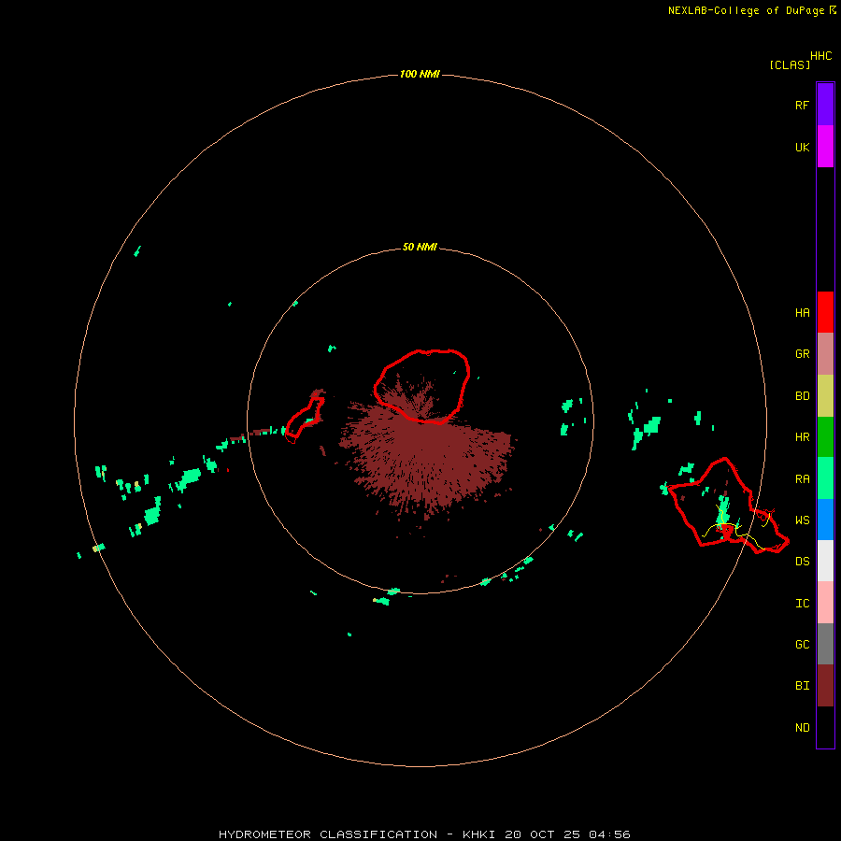Viewport: 841px width, 841px height.
Task: Click the DS white legend swatch
Action: tap(825, 561)
